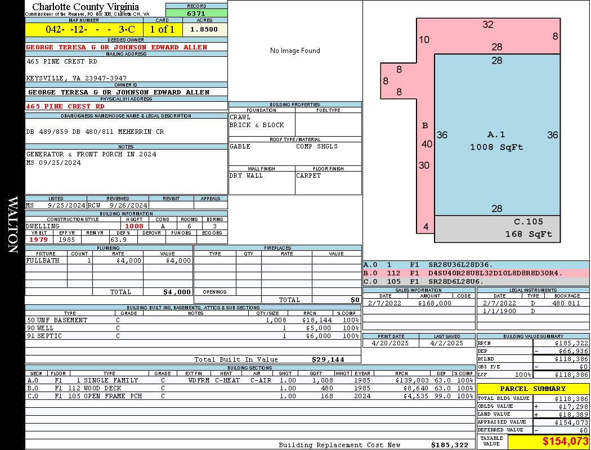Select the 50 UNF BASEMENT row

(x=191, y=320)
